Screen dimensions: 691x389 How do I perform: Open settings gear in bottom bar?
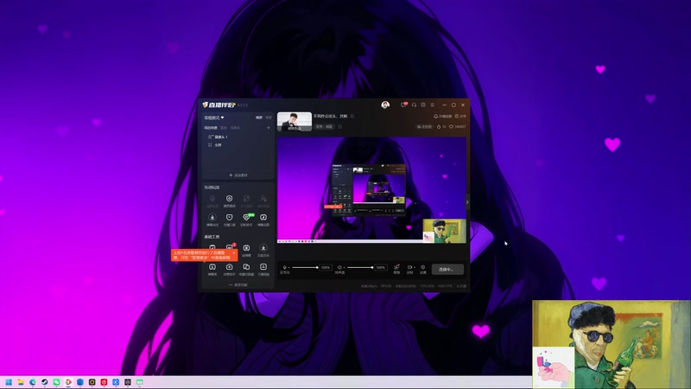(x=422, y=269)
